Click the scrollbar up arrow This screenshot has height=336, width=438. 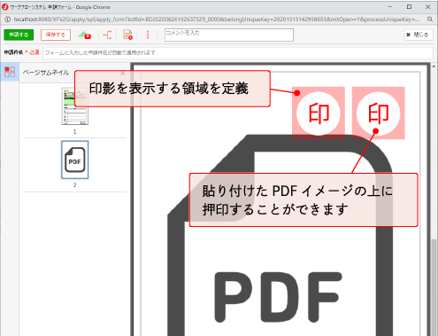point(434,66)
